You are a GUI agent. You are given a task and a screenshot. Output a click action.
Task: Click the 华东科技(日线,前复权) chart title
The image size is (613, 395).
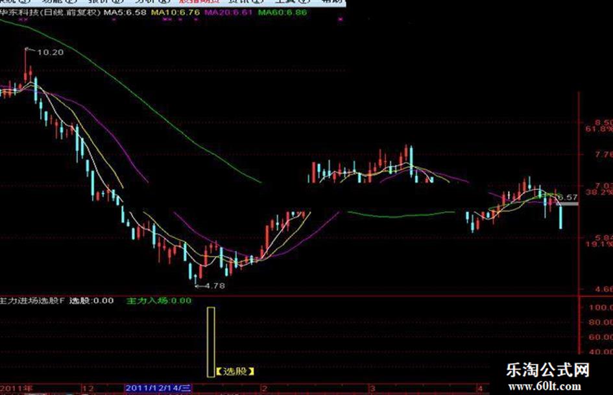[x=51, y=12]
